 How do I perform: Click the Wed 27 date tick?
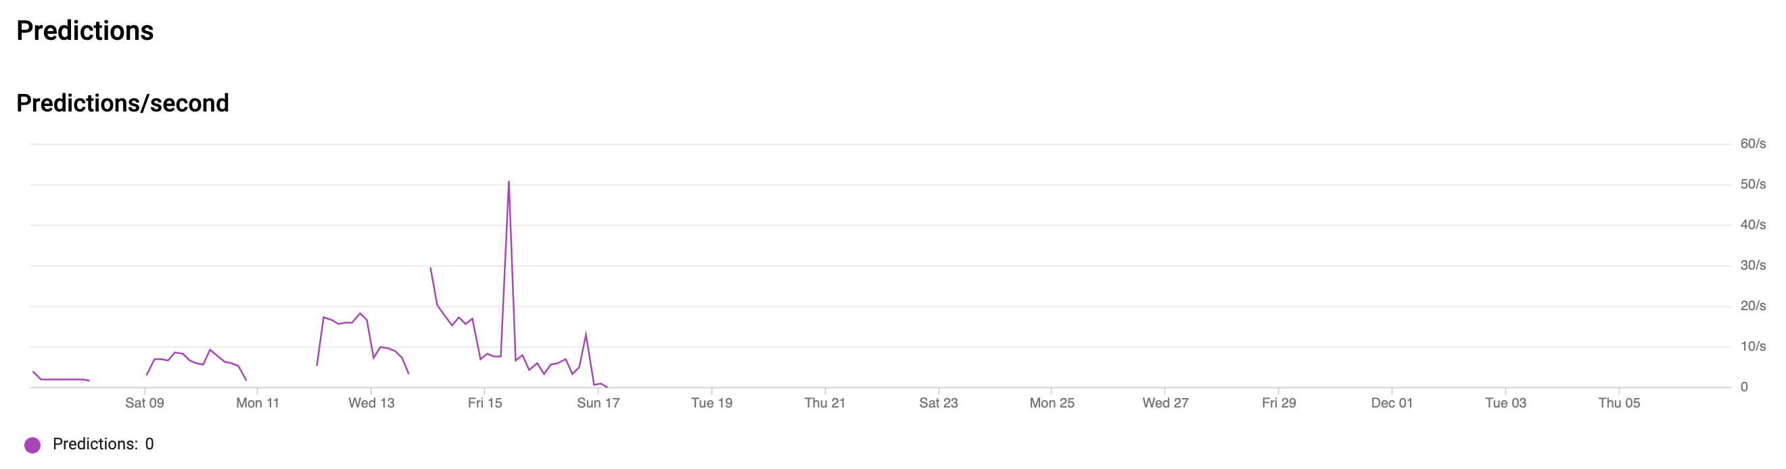(1165, 403)
